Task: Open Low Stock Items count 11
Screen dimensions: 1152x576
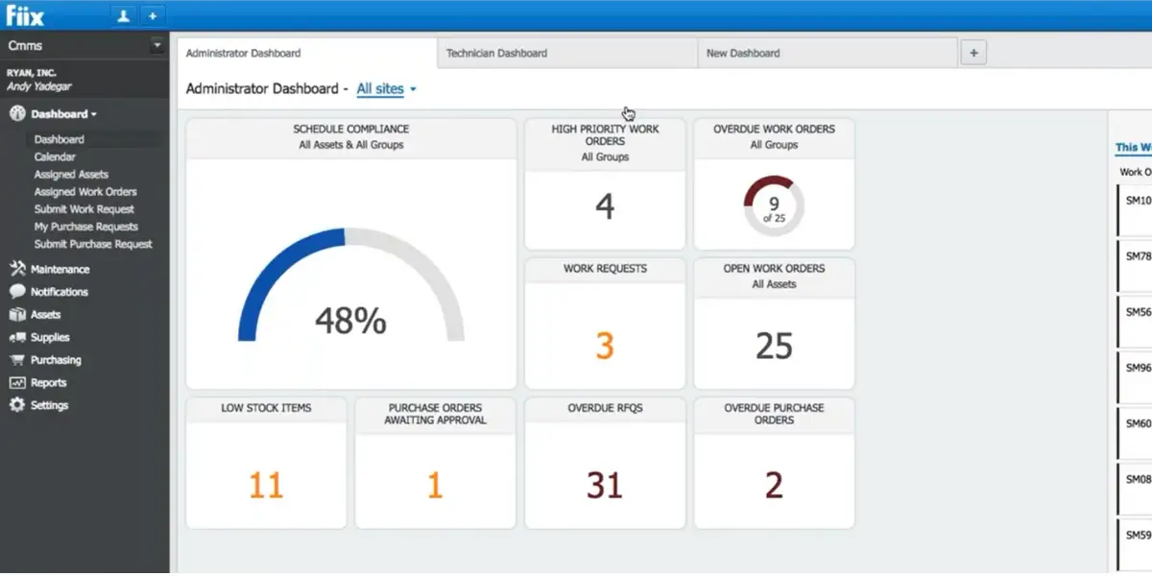Action: [x=266, y=486]
